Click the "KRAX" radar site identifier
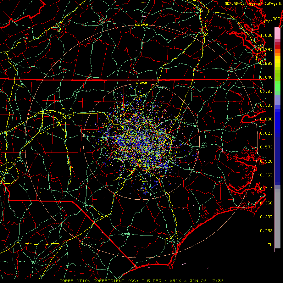This screenshot has width=283, height=283. 175,281
